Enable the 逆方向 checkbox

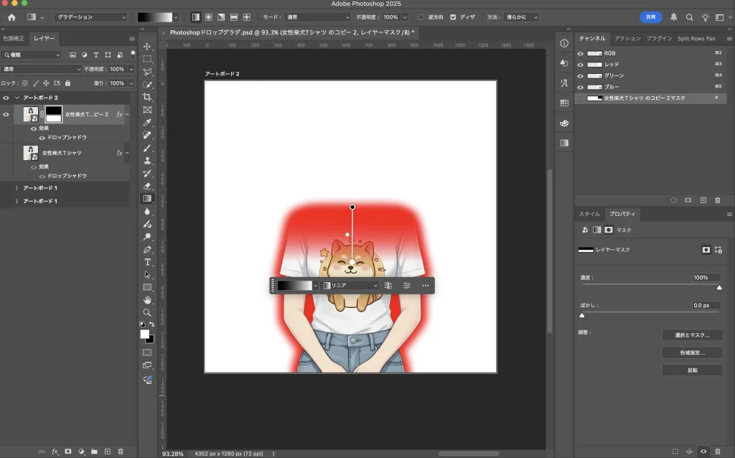(x=421, y=17)
